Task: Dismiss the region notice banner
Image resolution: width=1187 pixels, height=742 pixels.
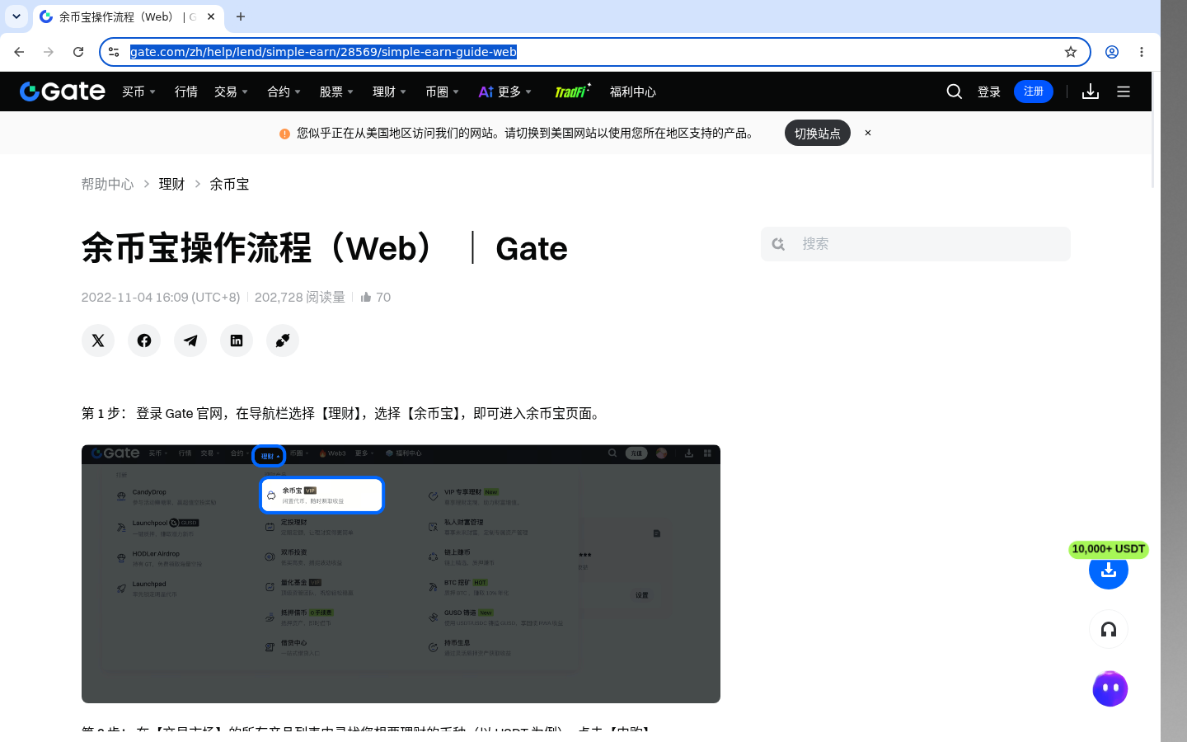Action: pos(868,133)
